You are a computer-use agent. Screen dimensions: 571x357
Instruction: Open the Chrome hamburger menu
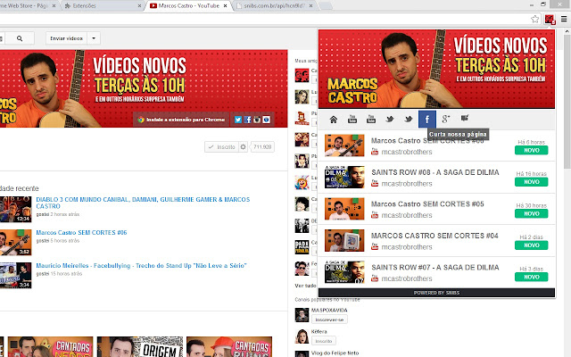(564, 19)
